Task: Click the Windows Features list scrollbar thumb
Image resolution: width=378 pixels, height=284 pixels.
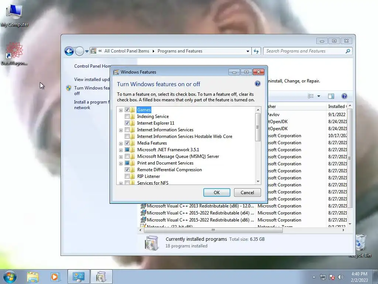Action: pos(258,127)
